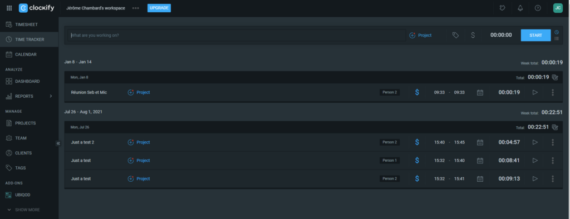Open the apps grid menu icon
This screenshot has height=219, width=570.
pos(9,8)
